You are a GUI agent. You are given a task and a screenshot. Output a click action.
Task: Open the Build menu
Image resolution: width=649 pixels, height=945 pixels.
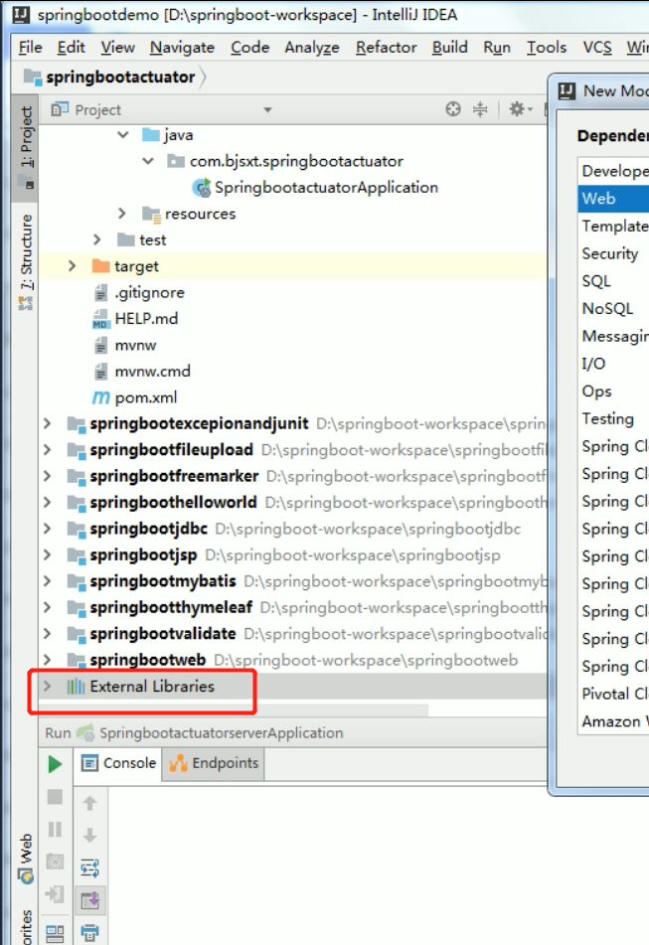pyautogui.click(x=449, y=47)
